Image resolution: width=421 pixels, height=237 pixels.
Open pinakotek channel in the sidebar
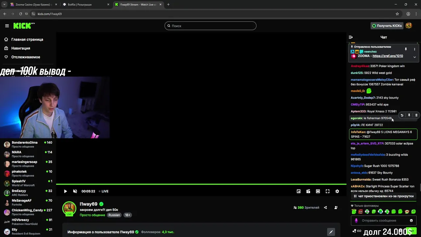click(28, 174)
